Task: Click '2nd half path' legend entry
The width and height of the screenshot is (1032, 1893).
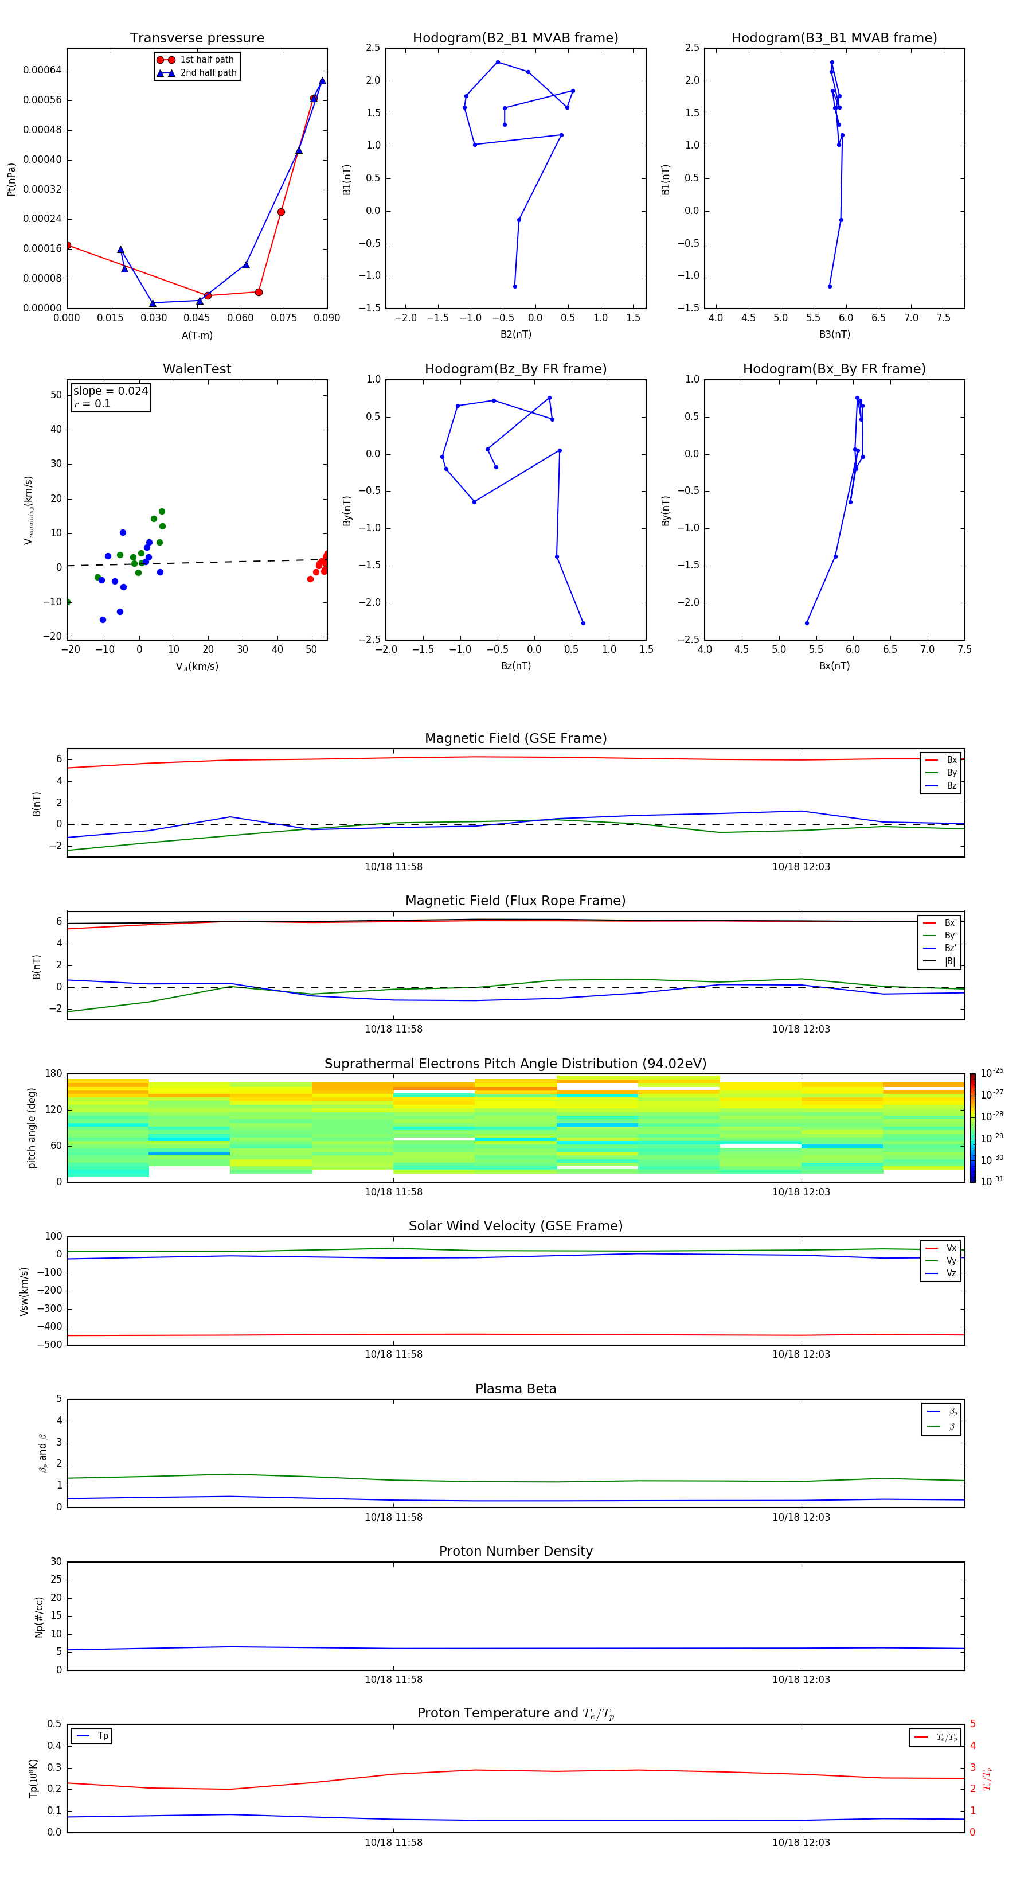Action: 197,73
